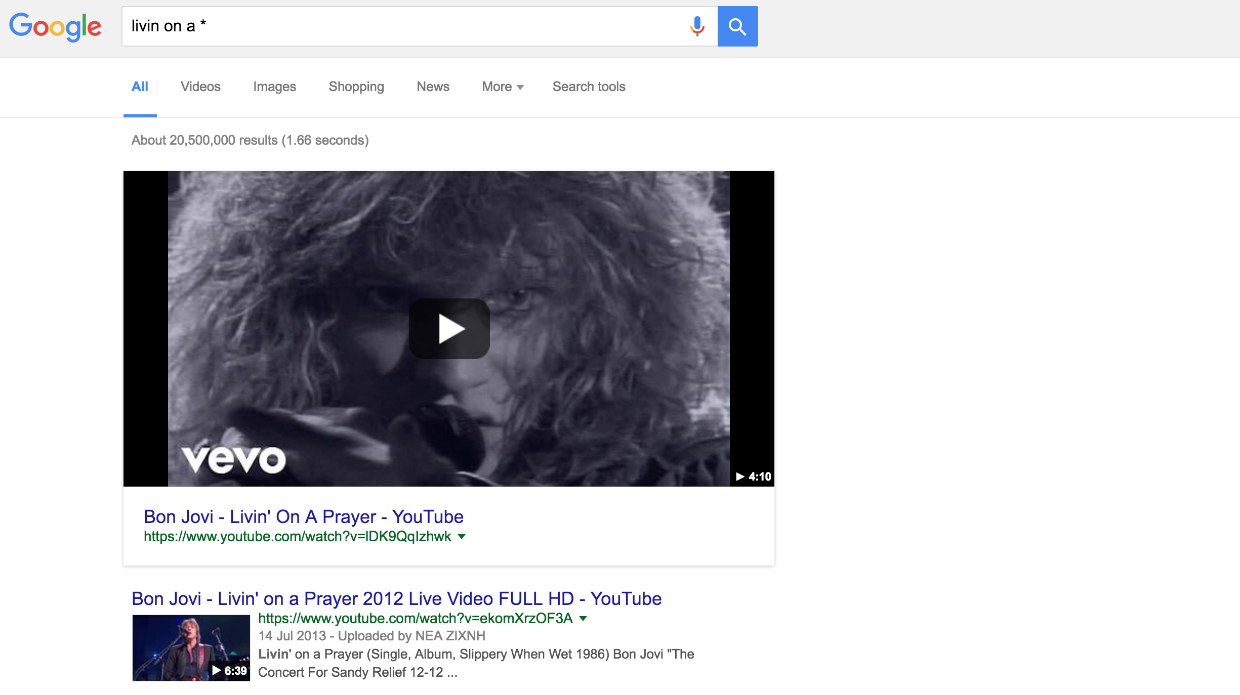The image size is (1240, 695).
Task: Click the 4:10 duration badge on the video
Action: click(x=754, y=476)
